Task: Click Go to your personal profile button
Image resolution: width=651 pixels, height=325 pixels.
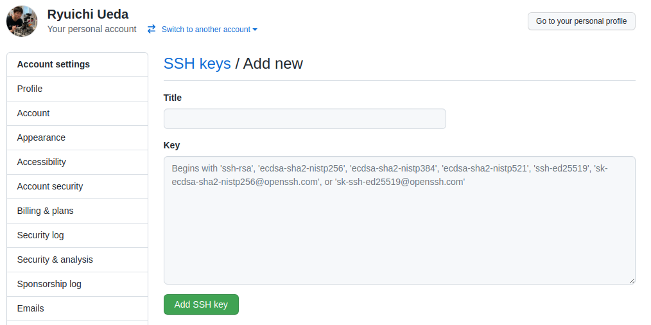Action: click(581, 21)
